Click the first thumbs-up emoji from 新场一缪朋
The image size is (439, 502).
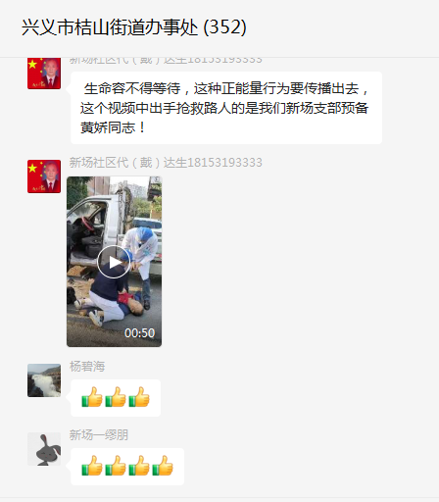click(x=92, y=466)
